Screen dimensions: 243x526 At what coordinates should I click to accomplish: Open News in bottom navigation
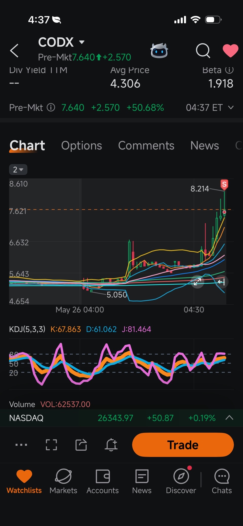click(x=142, y=482)
